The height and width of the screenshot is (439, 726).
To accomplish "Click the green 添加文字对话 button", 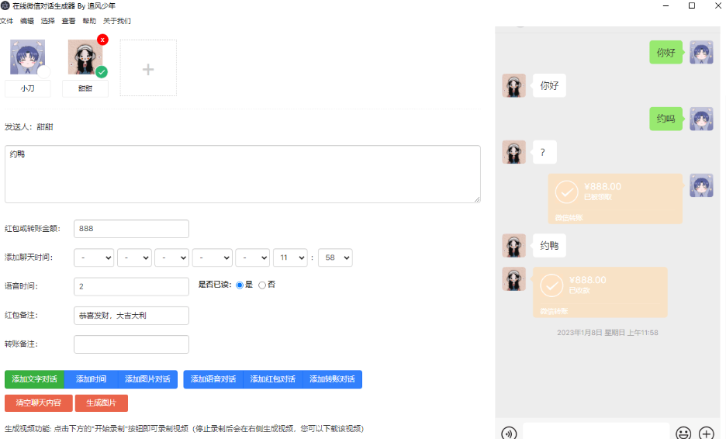I will click(x=34, y=379).
